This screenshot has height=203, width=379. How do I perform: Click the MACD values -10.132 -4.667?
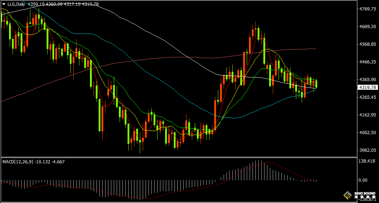[49, 162]
